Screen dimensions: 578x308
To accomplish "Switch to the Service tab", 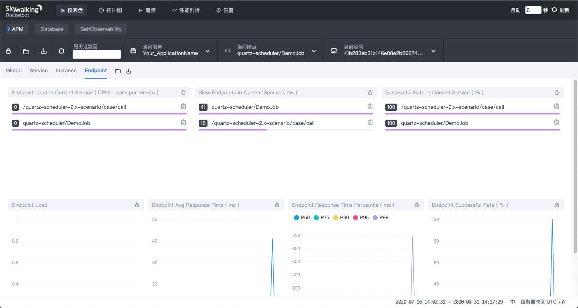I will (x=39, y=70).
